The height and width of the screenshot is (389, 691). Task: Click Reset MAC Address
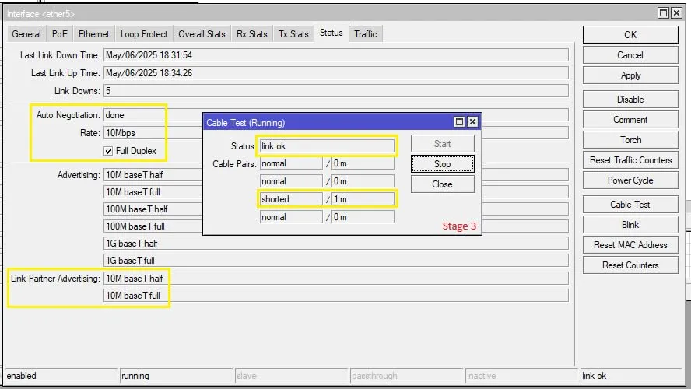630,245
